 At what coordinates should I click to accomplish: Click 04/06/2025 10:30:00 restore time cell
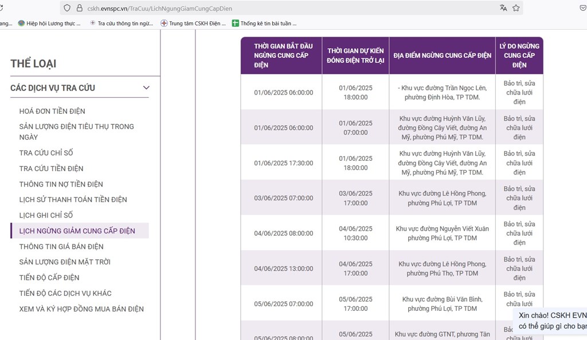(x=355, y=233)
